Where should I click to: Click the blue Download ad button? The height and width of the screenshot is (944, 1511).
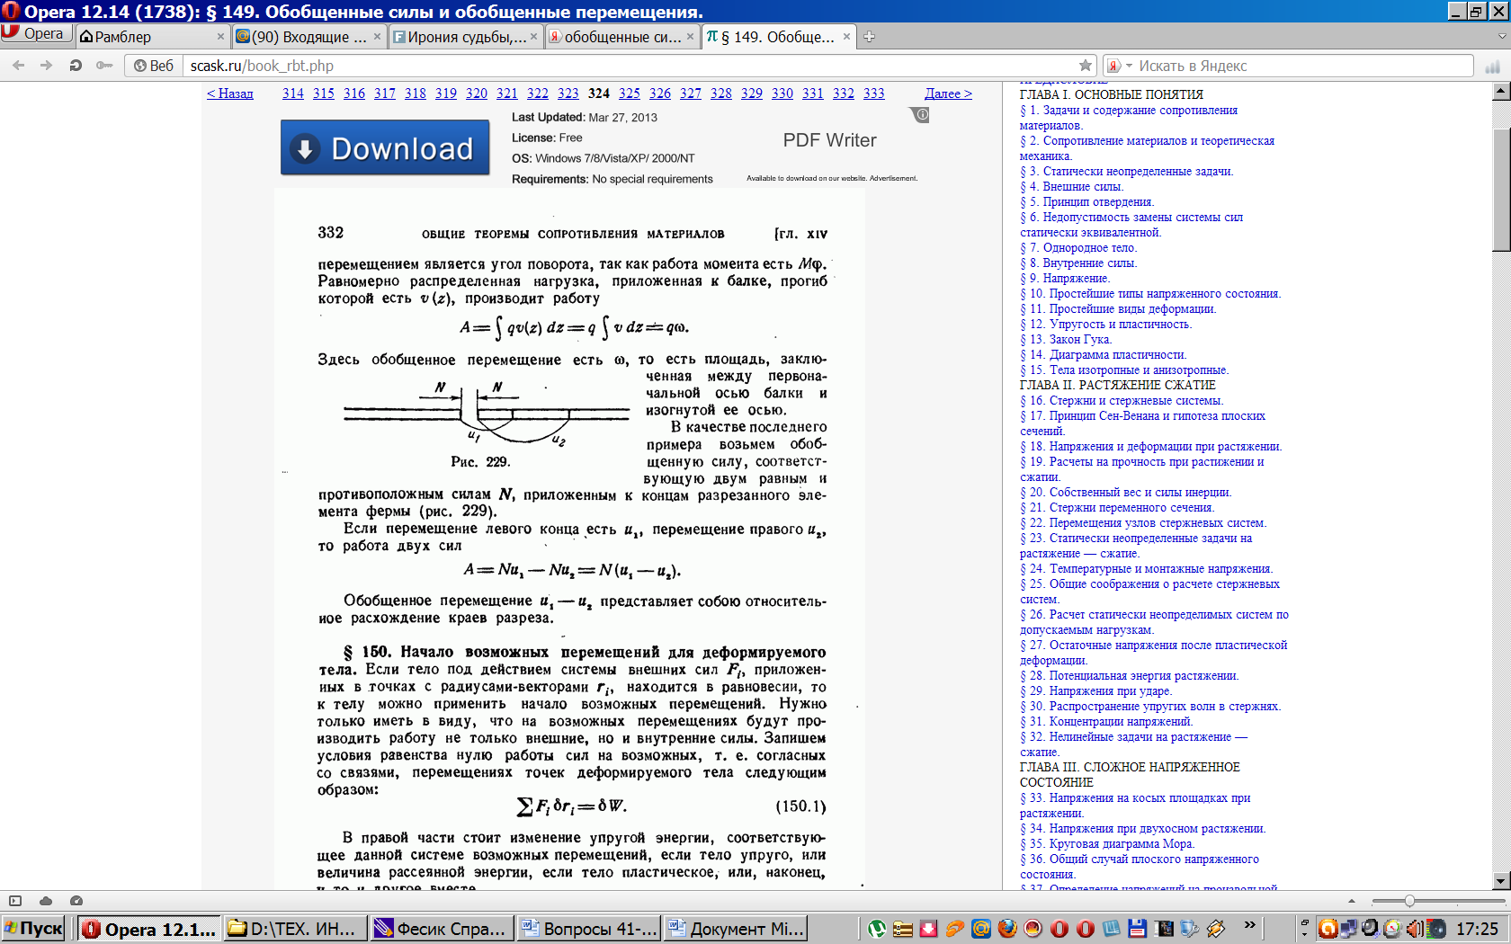[x=385, y=147]
